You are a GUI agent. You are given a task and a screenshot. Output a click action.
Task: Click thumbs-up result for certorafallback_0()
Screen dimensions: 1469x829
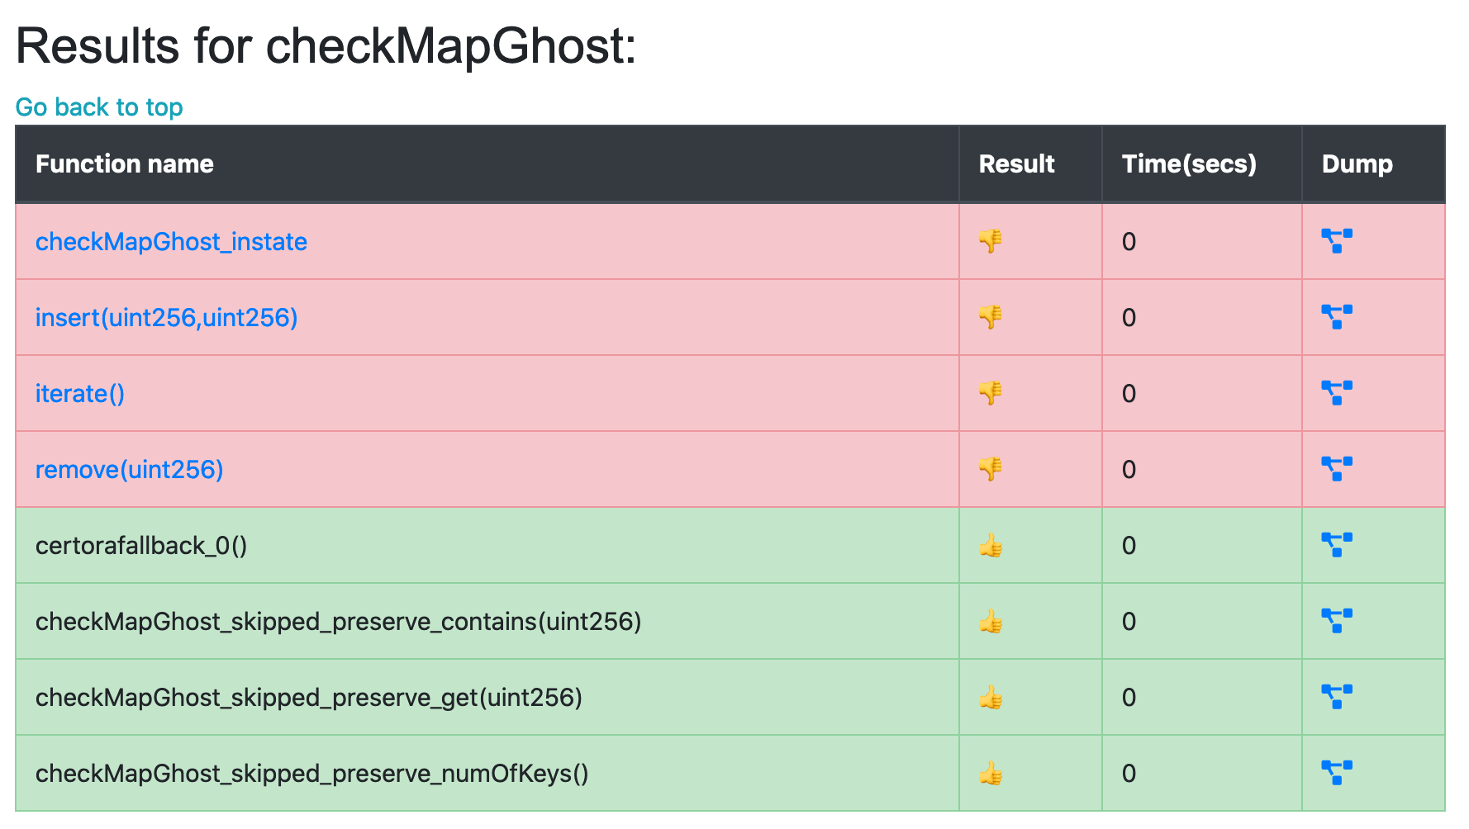click(990, 546)
